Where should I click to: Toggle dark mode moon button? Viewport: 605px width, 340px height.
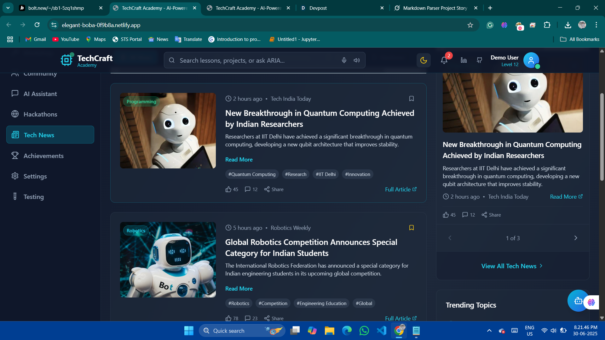click(x=423, y=60)
